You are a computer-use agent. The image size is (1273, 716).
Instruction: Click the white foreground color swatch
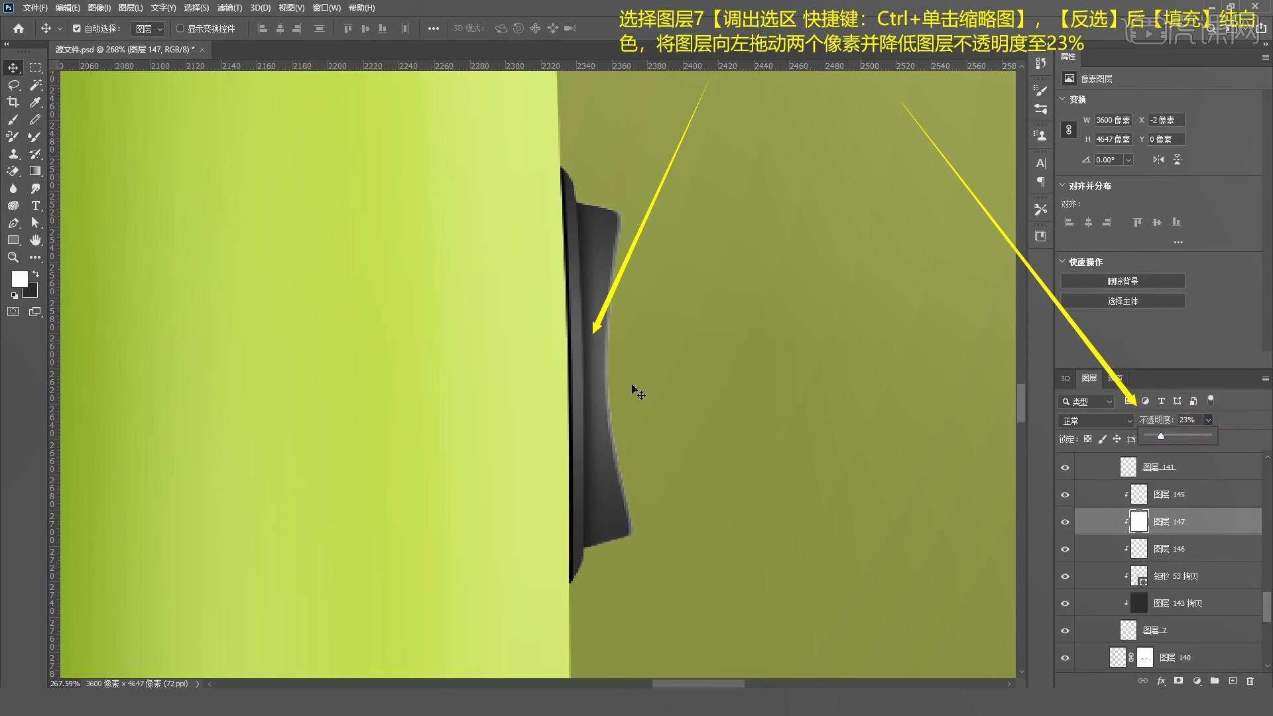19,278
